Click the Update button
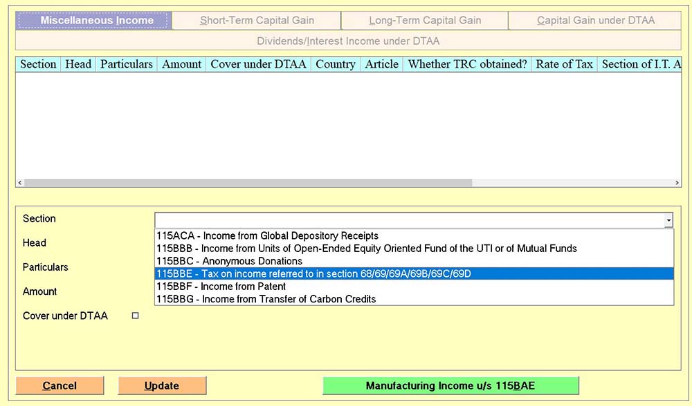 [x=162, y=386]
